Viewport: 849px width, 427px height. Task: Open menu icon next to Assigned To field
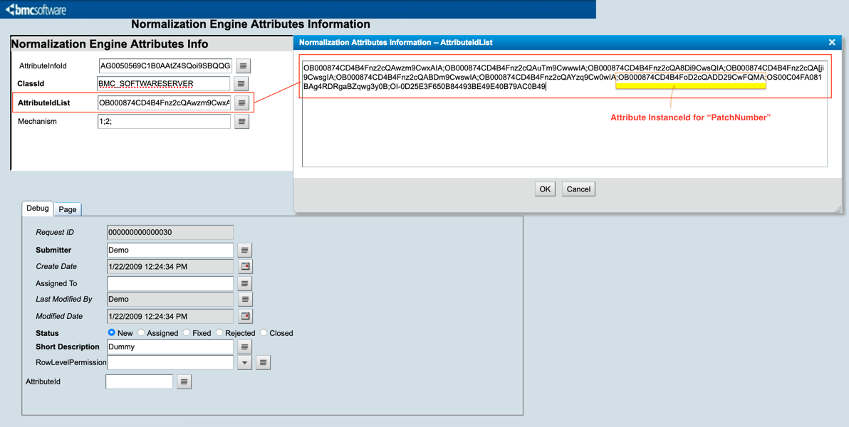pos(244,283)
